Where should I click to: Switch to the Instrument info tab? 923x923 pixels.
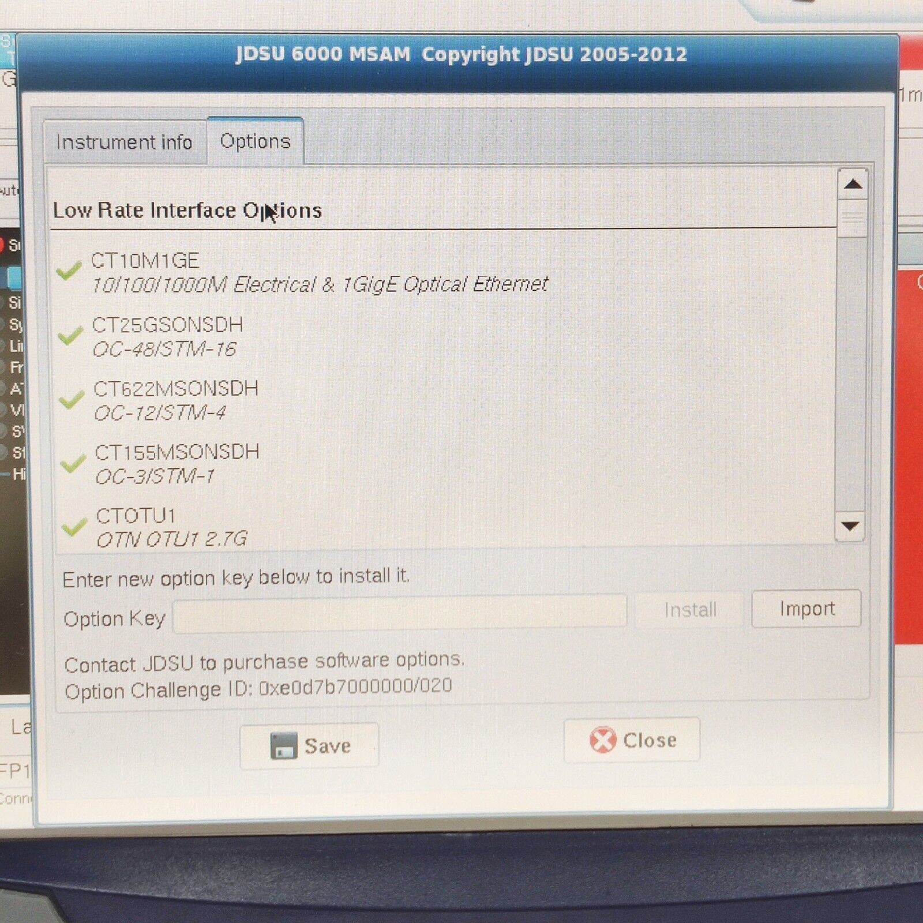coord(124,142)
